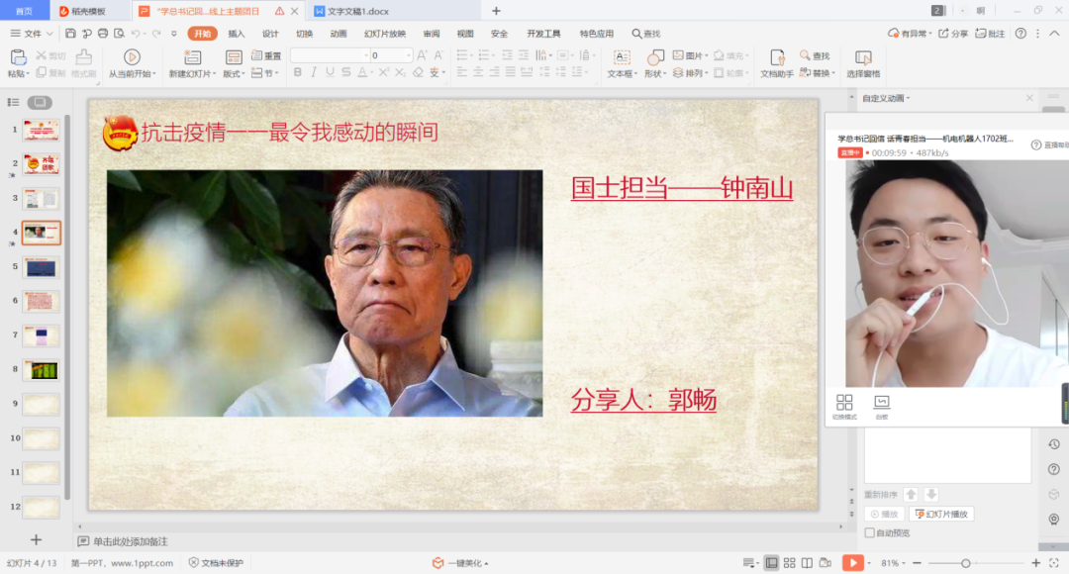
Task: Click the switch mode (切换模式) grid icon
Action: (844, 405)
